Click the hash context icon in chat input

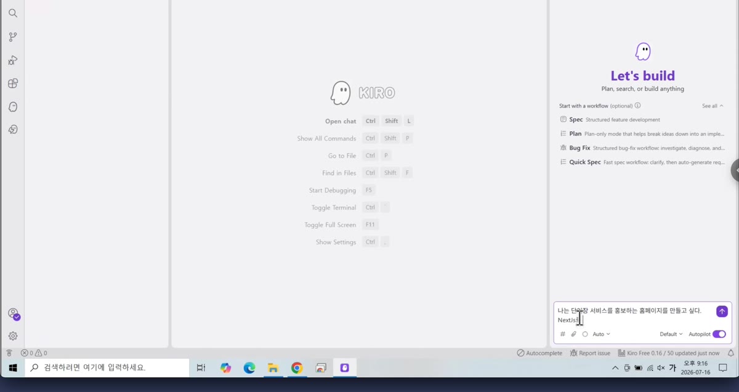[x=562, y=334]
